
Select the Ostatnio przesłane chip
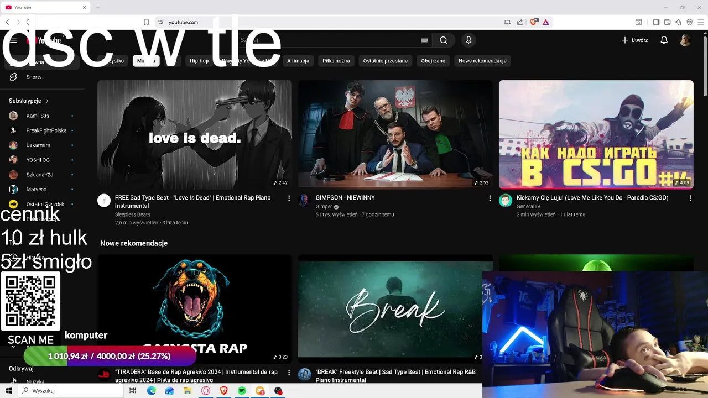pos(386,61)
